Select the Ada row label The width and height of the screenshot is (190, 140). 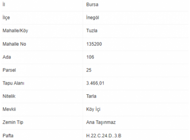coord(7,57)
